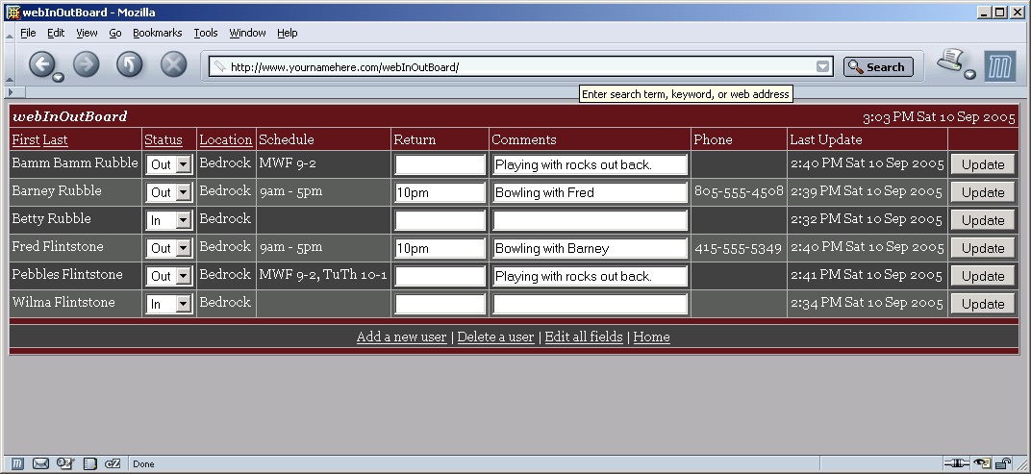Image resolution: width=1031 pixels, height=474 pixels.
Task: Open the Help menu
Action: coord(287,33)
